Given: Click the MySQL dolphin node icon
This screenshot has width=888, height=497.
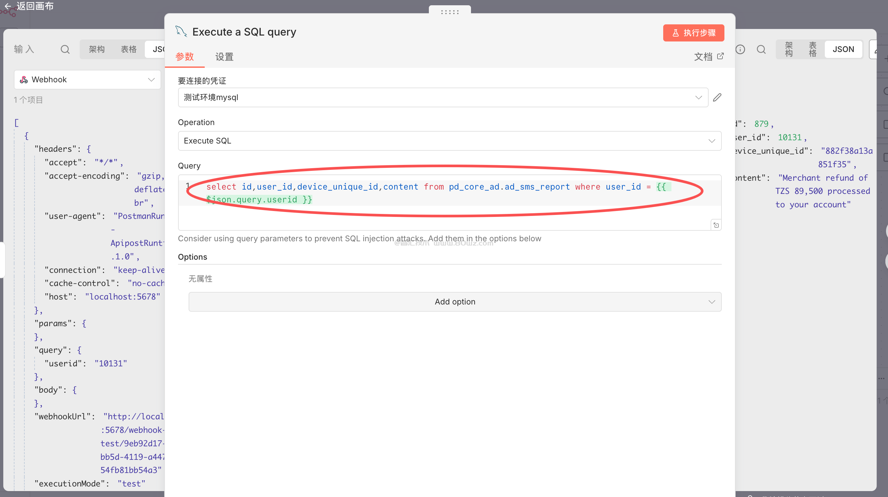Looking at the screenshot, I should pyautogui.click(x=181, y=31).
